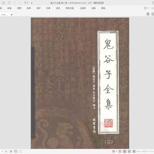Switch to two-page facing view
The width and height of the screenshot is (154, 154).
(129, 151)
